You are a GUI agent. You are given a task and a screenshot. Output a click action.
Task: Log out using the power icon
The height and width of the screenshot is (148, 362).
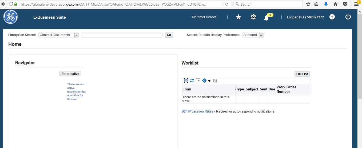click(348, 17)
